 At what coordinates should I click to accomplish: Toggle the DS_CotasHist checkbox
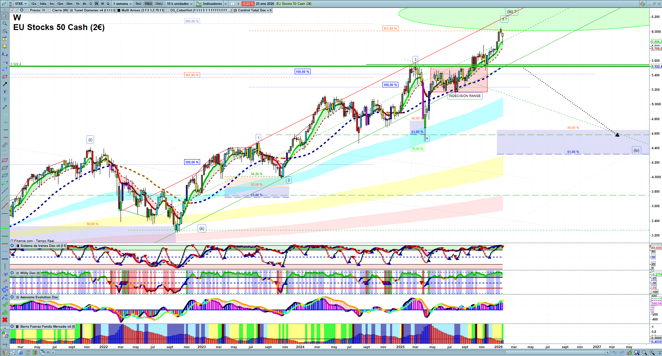click(x=168, y=10)
